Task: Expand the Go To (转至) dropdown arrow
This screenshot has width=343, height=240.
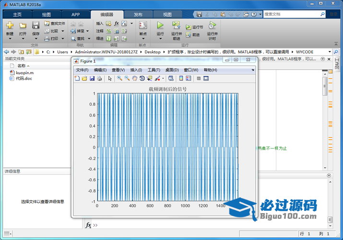Action: pos(87,31)
